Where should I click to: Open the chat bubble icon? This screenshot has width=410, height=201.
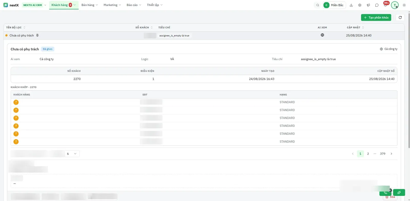[x=377, y=5]
